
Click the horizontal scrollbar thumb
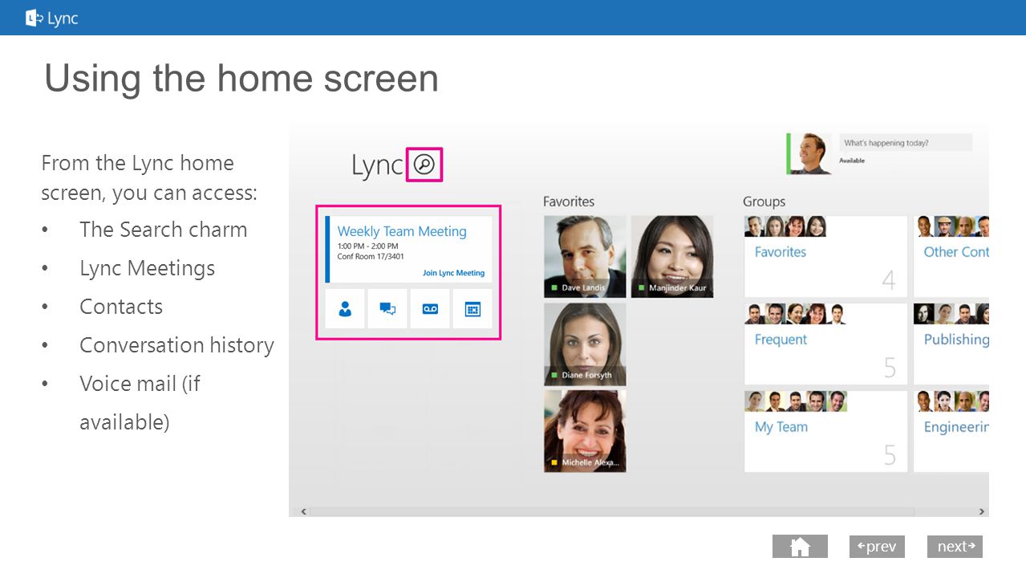[x=613, y=511]
